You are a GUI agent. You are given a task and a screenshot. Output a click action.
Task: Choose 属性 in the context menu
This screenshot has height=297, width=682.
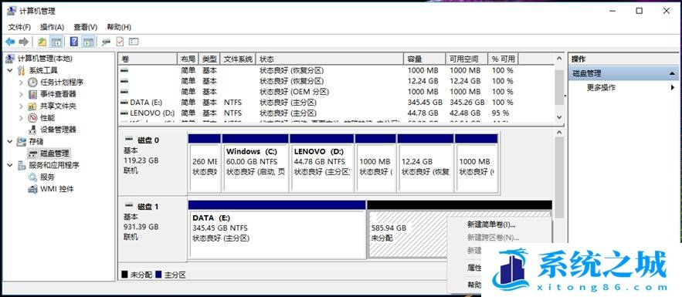(x=473, y=268)
